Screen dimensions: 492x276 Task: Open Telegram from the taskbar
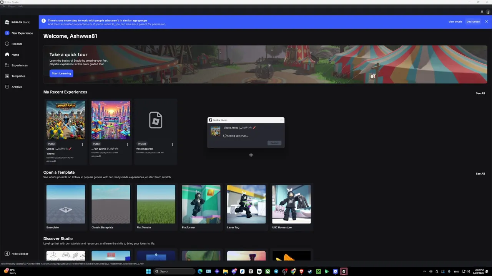[276, 271]
